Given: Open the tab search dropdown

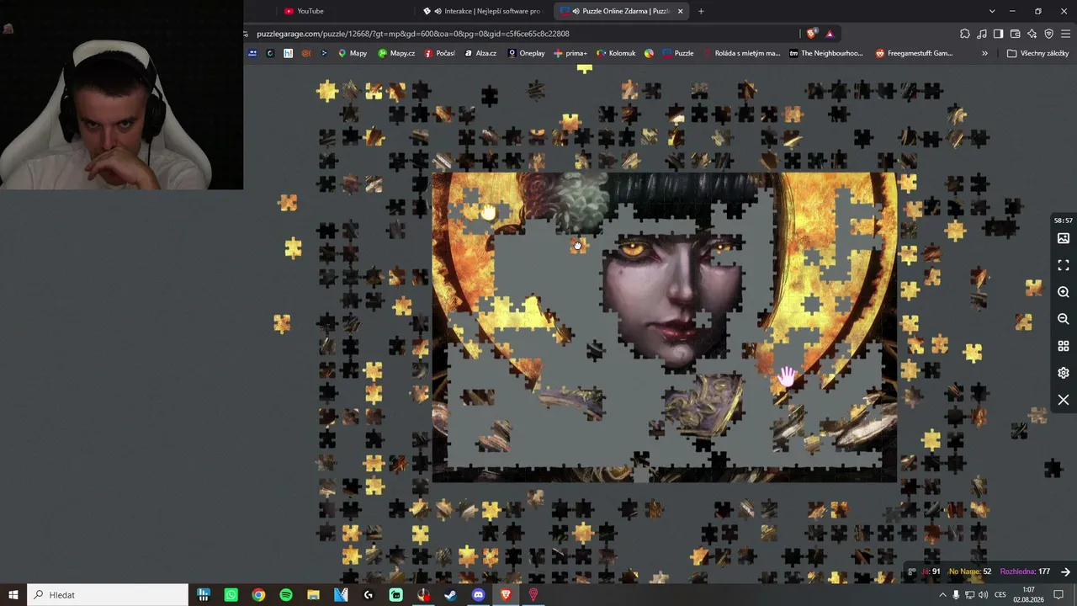Looking at the screenshot, I should [992, 11].
